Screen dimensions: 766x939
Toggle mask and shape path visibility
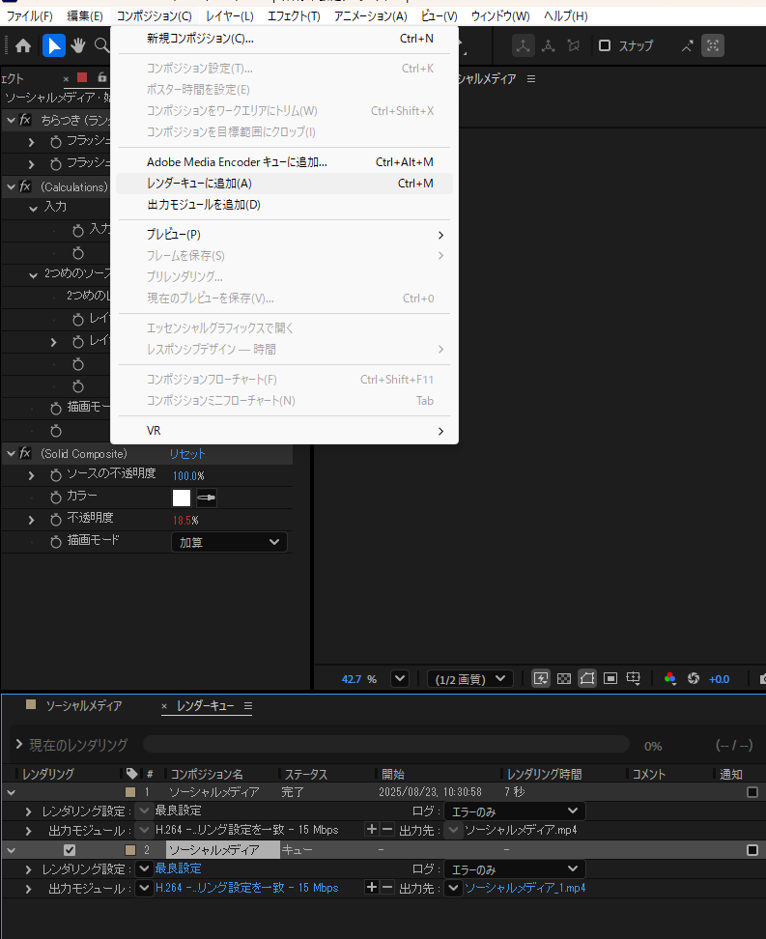(587, 678)
